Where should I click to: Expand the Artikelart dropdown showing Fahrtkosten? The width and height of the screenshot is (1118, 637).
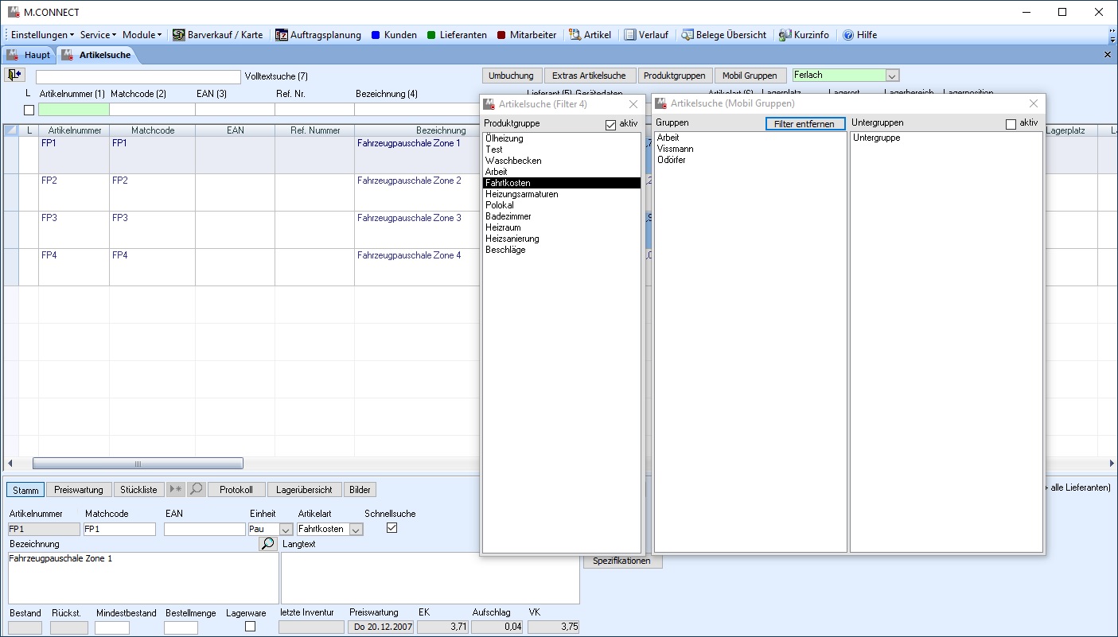click(356, 530)
